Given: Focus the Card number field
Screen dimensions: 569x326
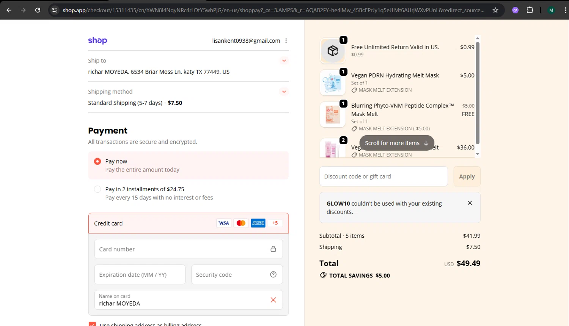Looking at the screenshot, I should click(x=189, y=249).
